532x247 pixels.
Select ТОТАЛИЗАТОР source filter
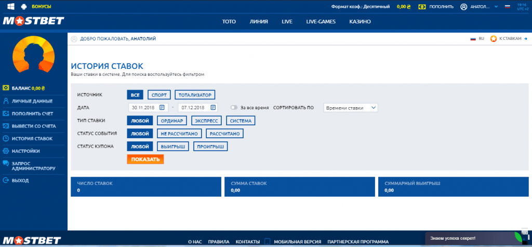195,95
